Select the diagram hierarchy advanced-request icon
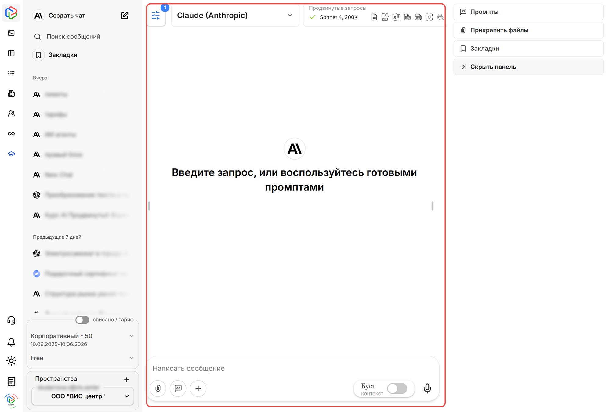This screenshot has height=412, width=609. coord(440,17)
